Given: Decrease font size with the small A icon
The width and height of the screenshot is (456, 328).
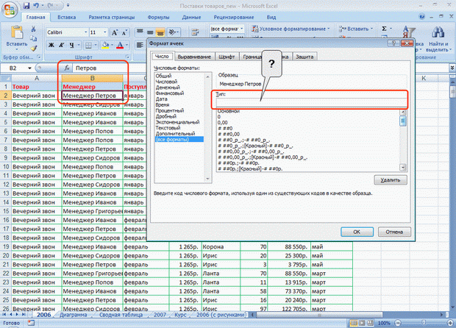Looking at the screenshot, I should [x=124, y=32].
